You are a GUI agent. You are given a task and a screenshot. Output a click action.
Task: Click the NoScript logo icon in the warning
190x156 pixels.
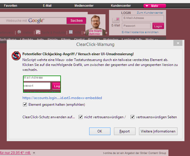[x=16, y=55]
